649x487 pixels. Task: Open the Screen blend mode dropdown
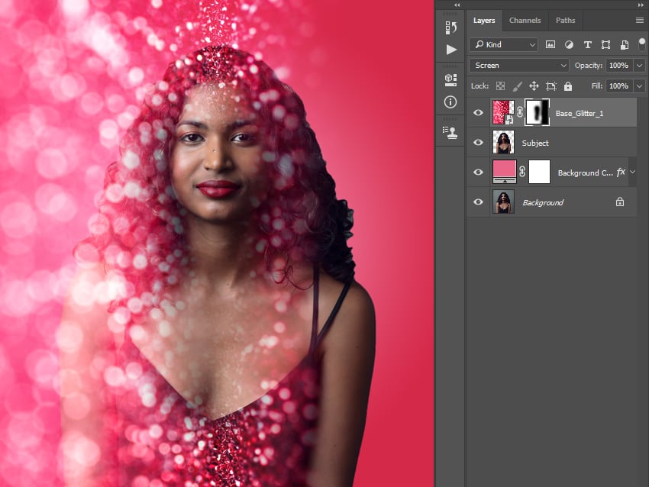519,66
